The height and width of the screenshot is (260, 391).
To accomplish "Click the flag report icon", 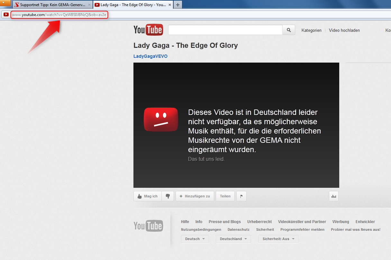I will (x=241, y=196).
